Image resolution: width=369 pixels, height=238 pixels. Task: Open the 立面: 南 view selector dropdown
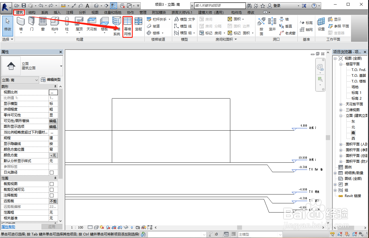(x=36, y=80)
